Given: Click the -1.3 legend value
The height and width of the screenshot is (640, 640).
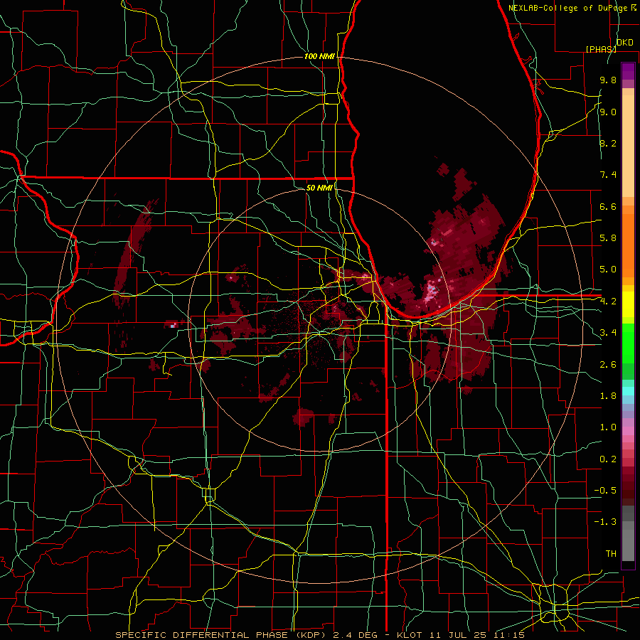Looking at the screenshot, I should coord(605,522).
